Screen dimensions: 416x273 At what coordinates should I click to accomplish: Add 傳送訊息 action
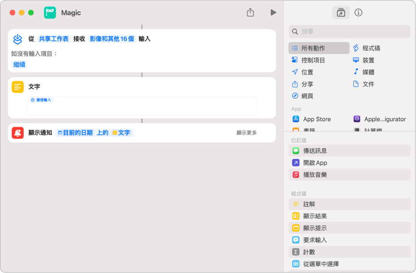349,151
